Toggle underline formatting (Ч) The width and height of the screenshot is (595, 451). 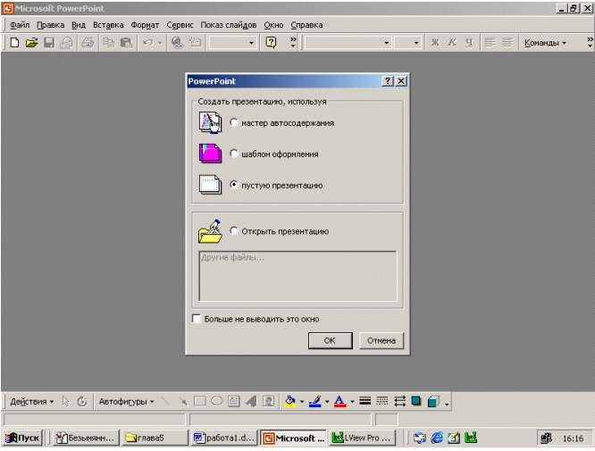[469, 43]
